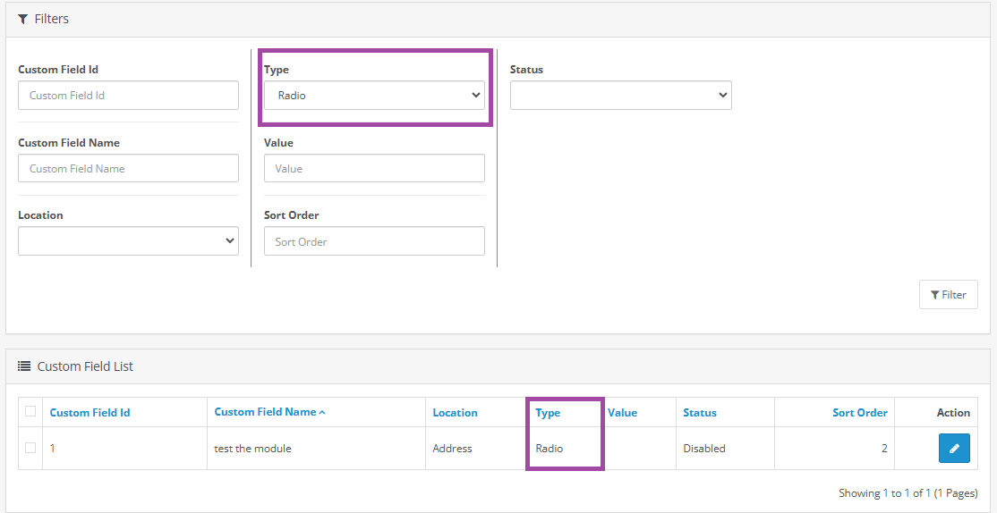Sort the table by Location column

[x=455, y=413]
